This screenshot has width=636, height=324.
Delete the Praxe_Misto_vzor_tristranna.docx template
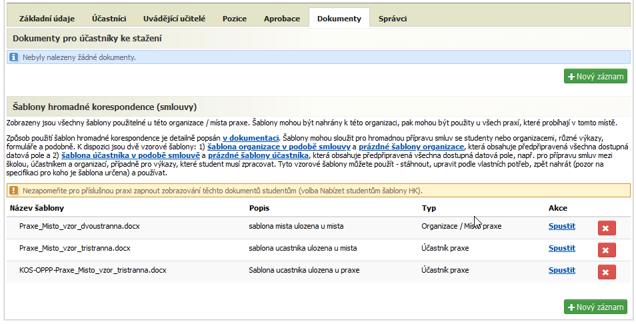click(x=607, y=250)
